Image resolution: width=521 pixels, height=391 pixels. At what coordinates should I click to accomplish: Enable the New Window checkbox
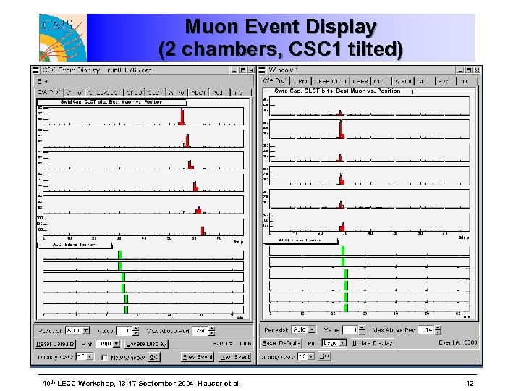104,358
